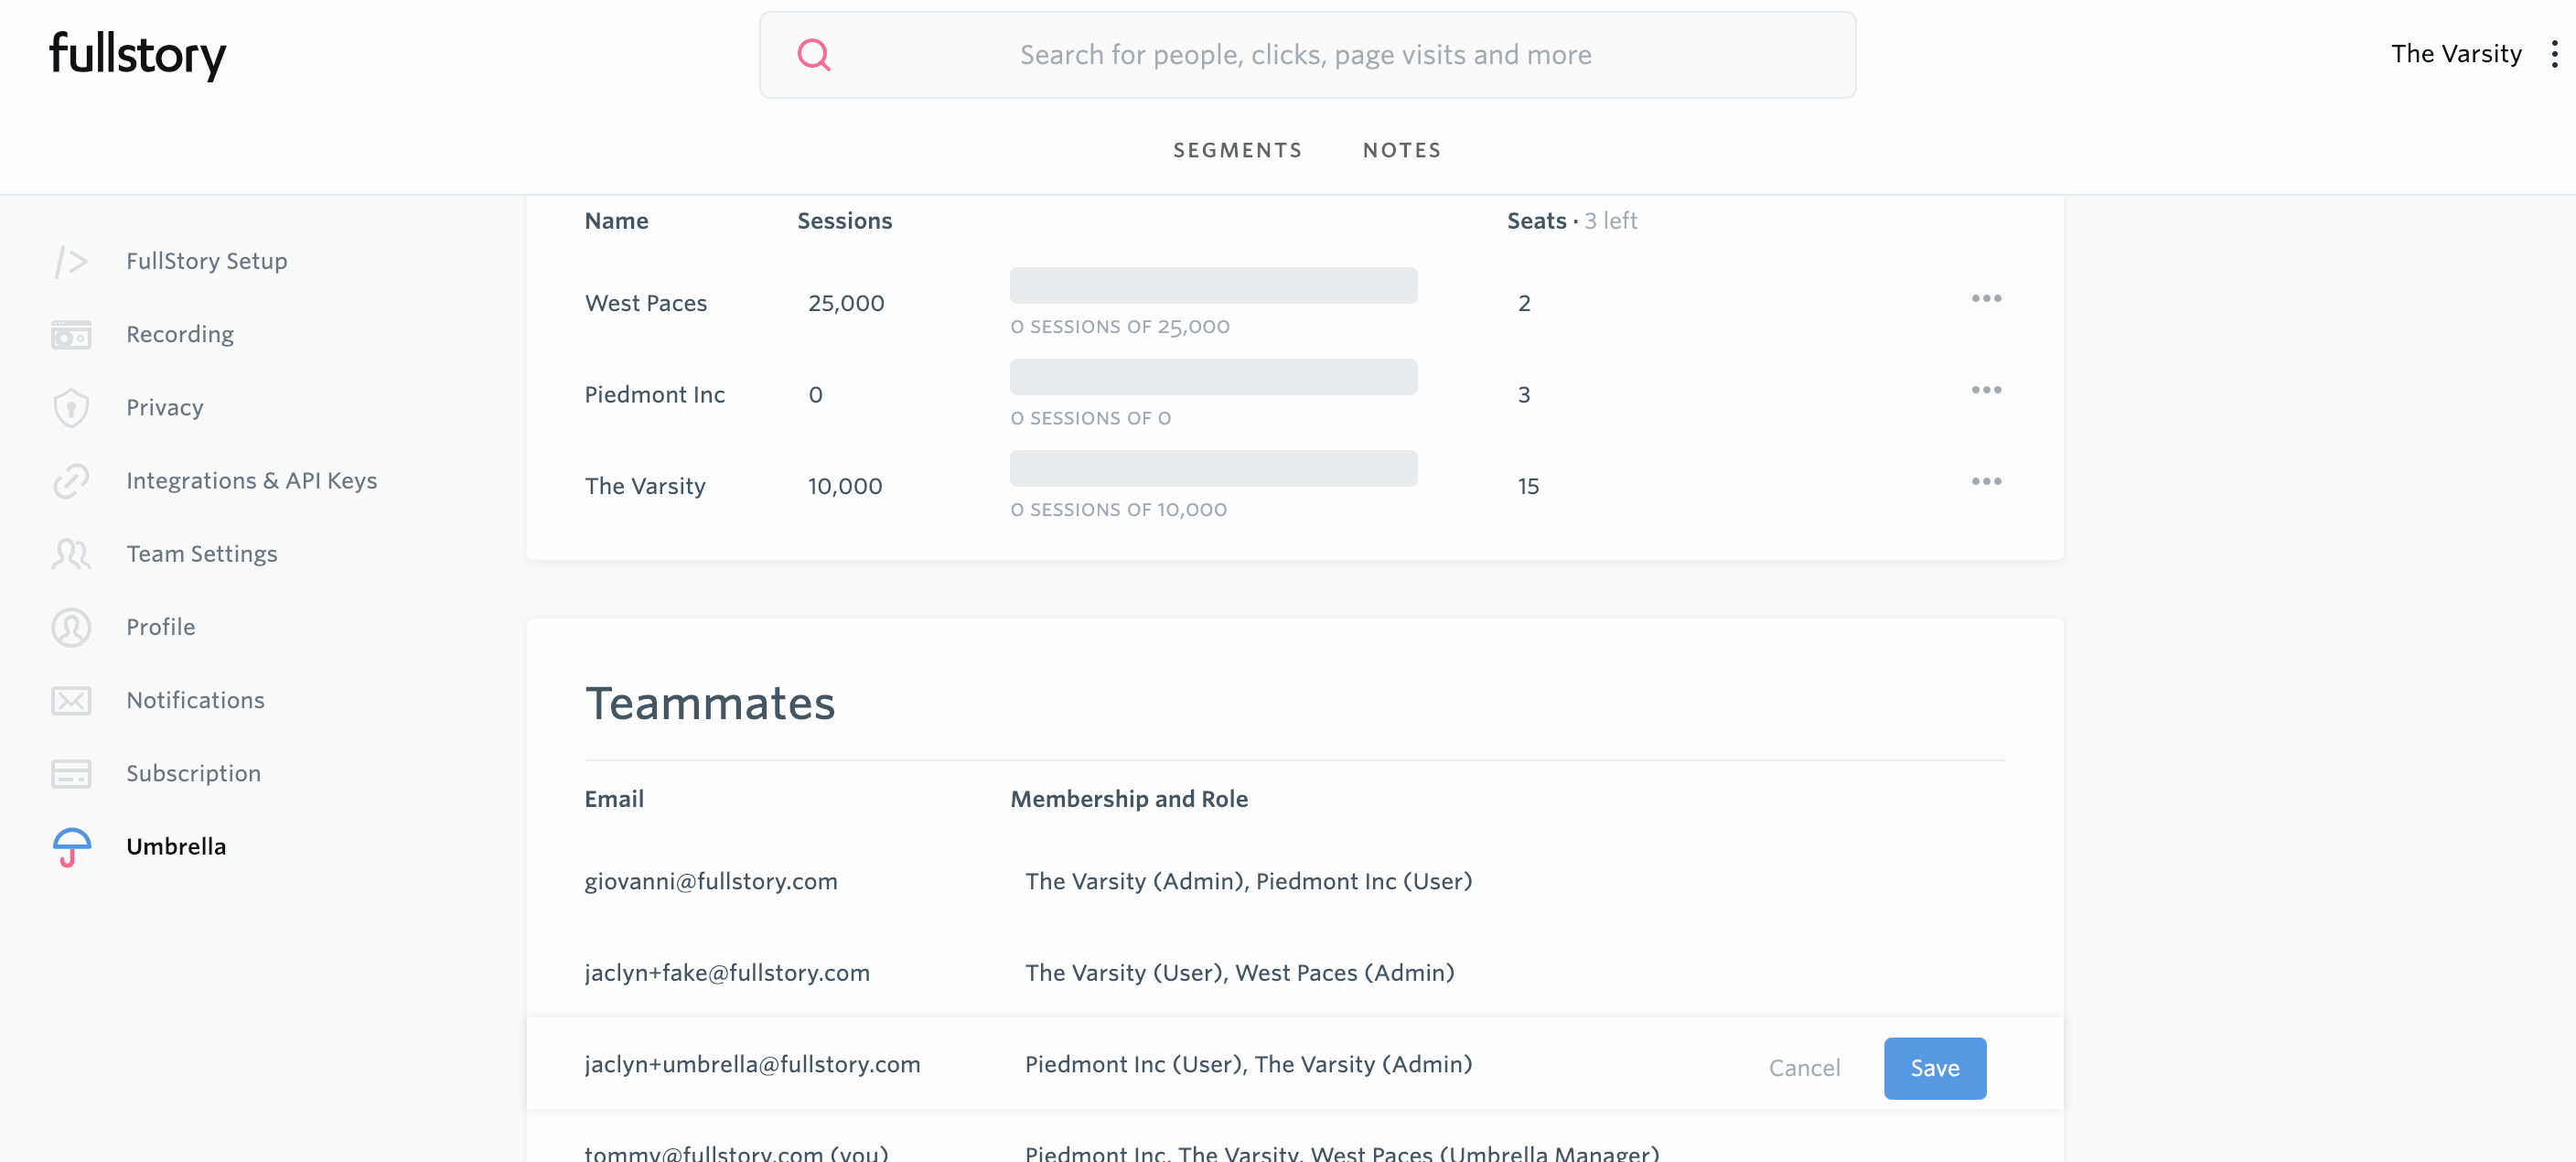Click 'The Varsity (User), West Paces (Admin)' membership
This screenshot has height=1162, width=2576.
coord(1240,973)
